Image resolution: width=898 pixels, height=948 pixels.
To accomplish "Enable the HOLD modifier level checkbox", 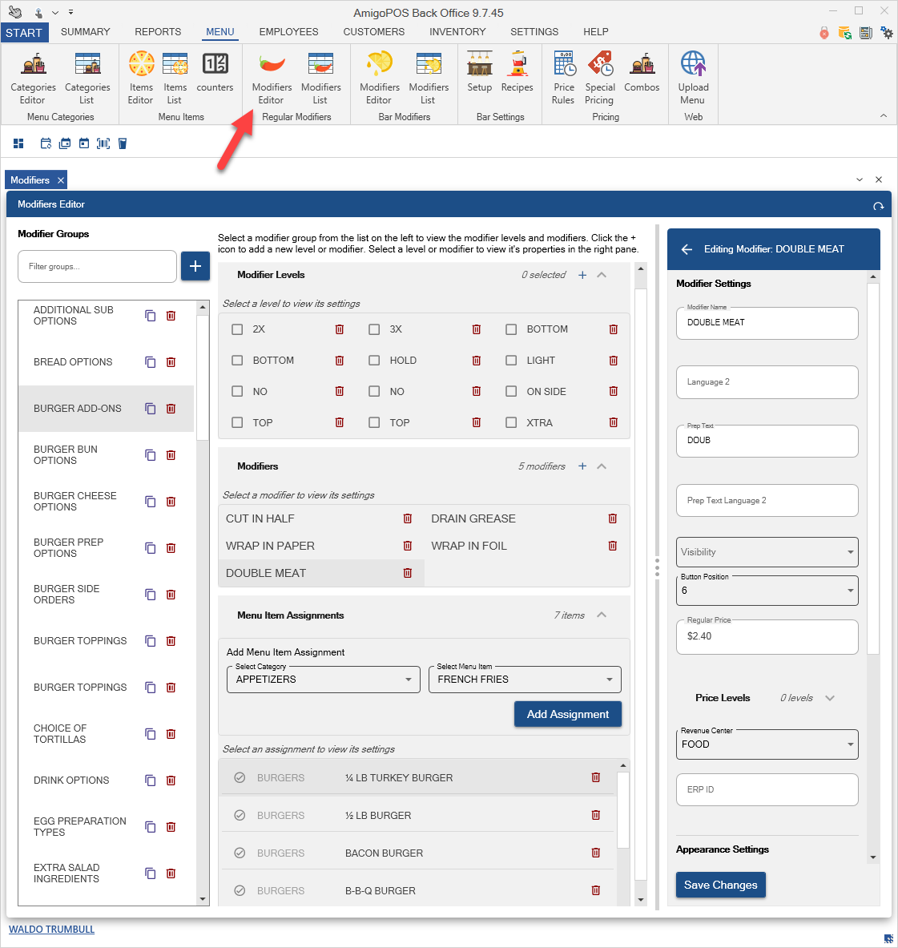I will pos(374,361).
